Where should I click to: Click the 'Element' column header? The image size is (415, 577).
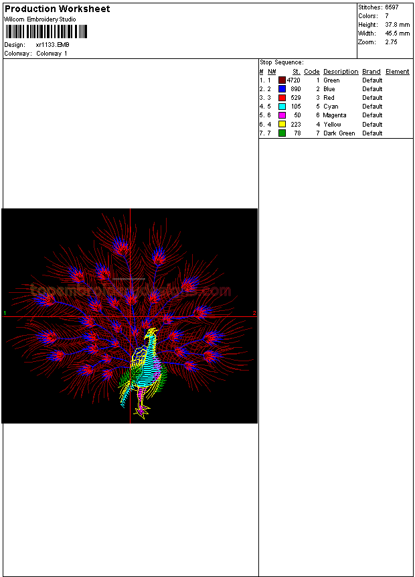click(398, 72)
